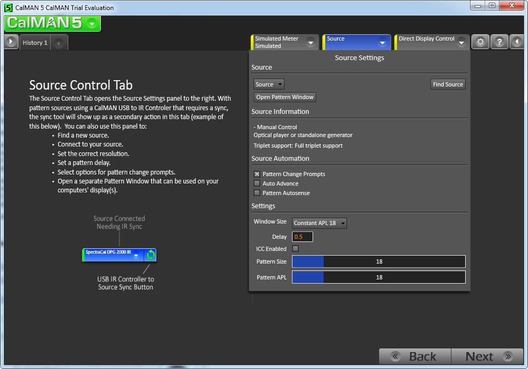The image size is (528, 369).
Task: Open the Source selection dropdown
Action: tap(269, 84)
